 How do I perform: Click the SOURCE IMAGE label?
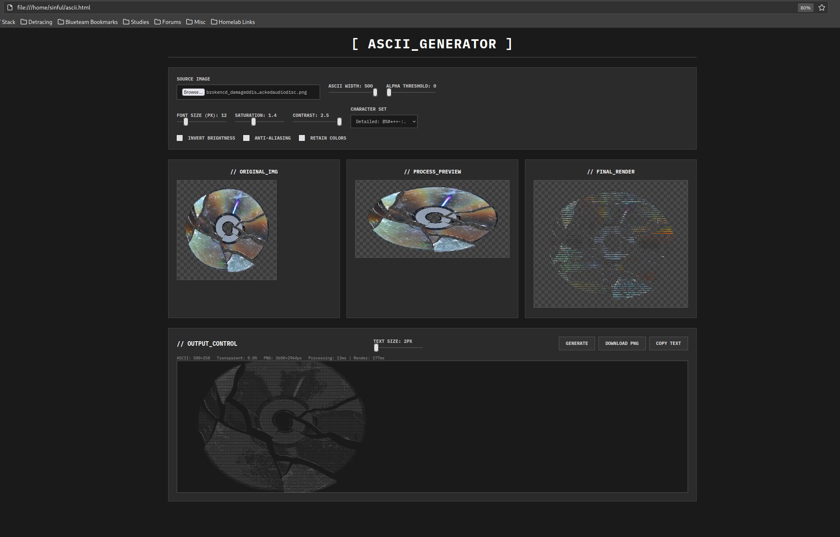coord(193,79)
